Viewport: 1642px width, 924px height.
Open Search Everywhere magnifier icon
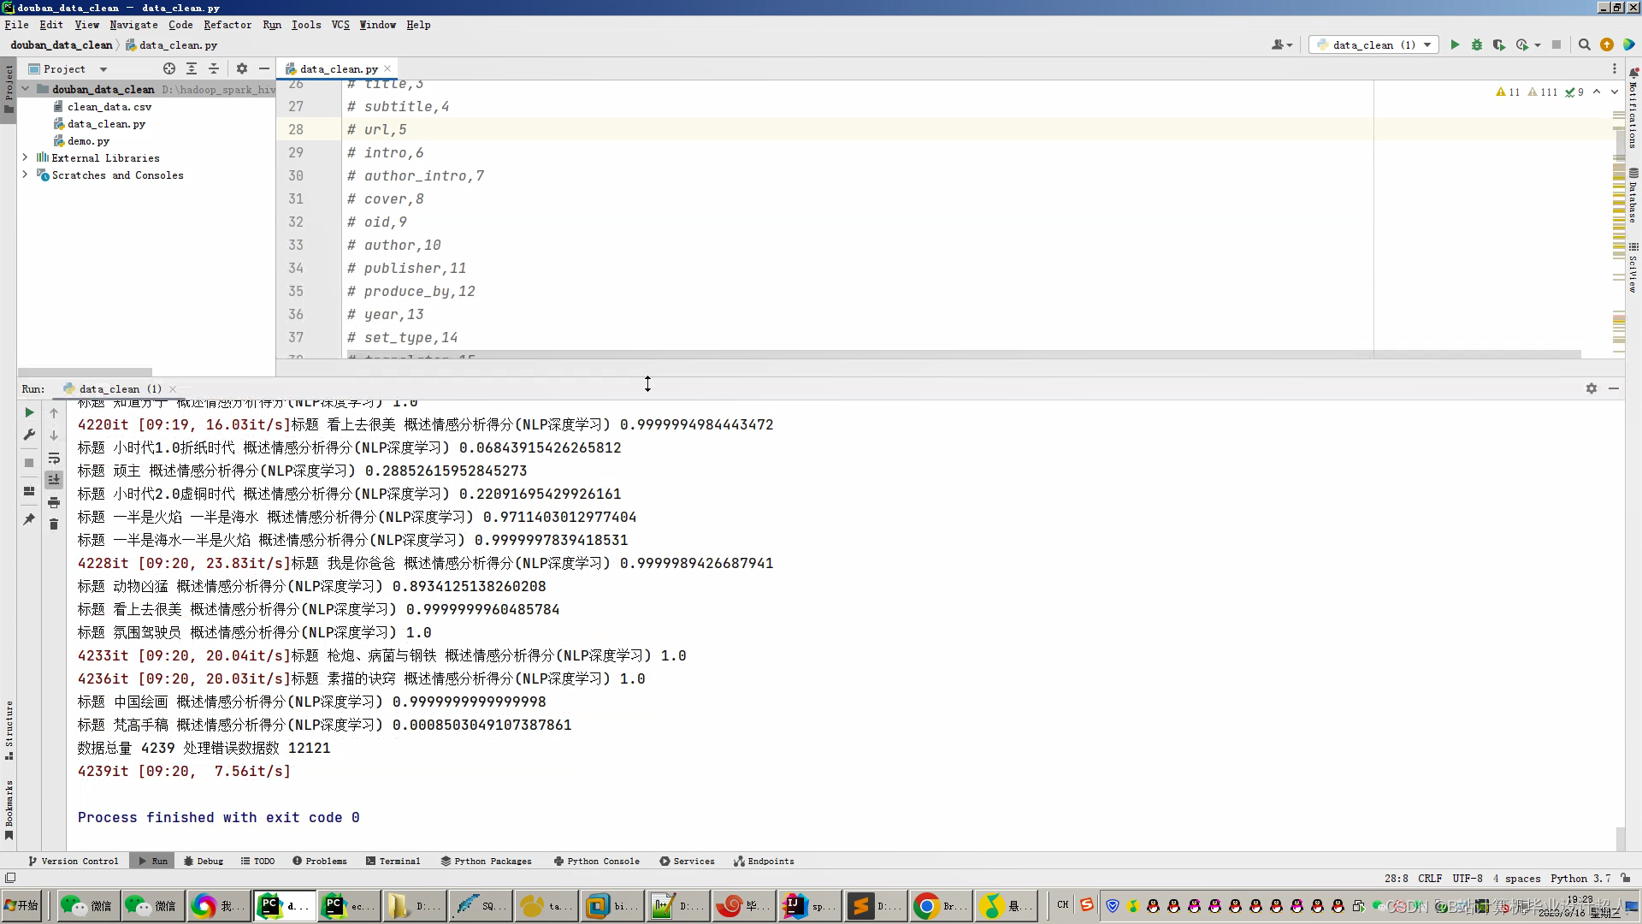tap(1584, 44)
